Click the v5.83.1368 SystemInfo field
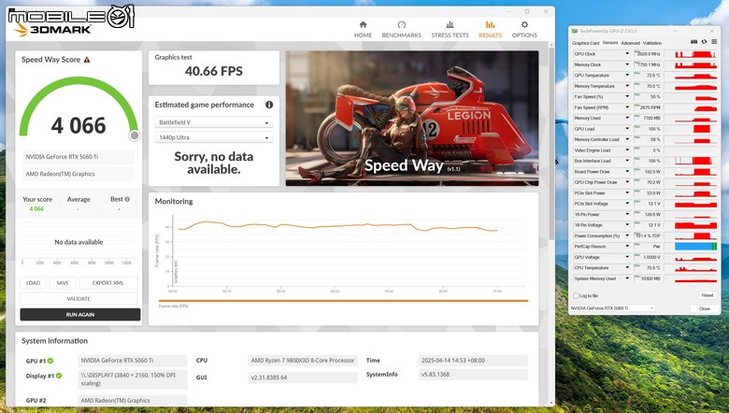 click(473, 375)
